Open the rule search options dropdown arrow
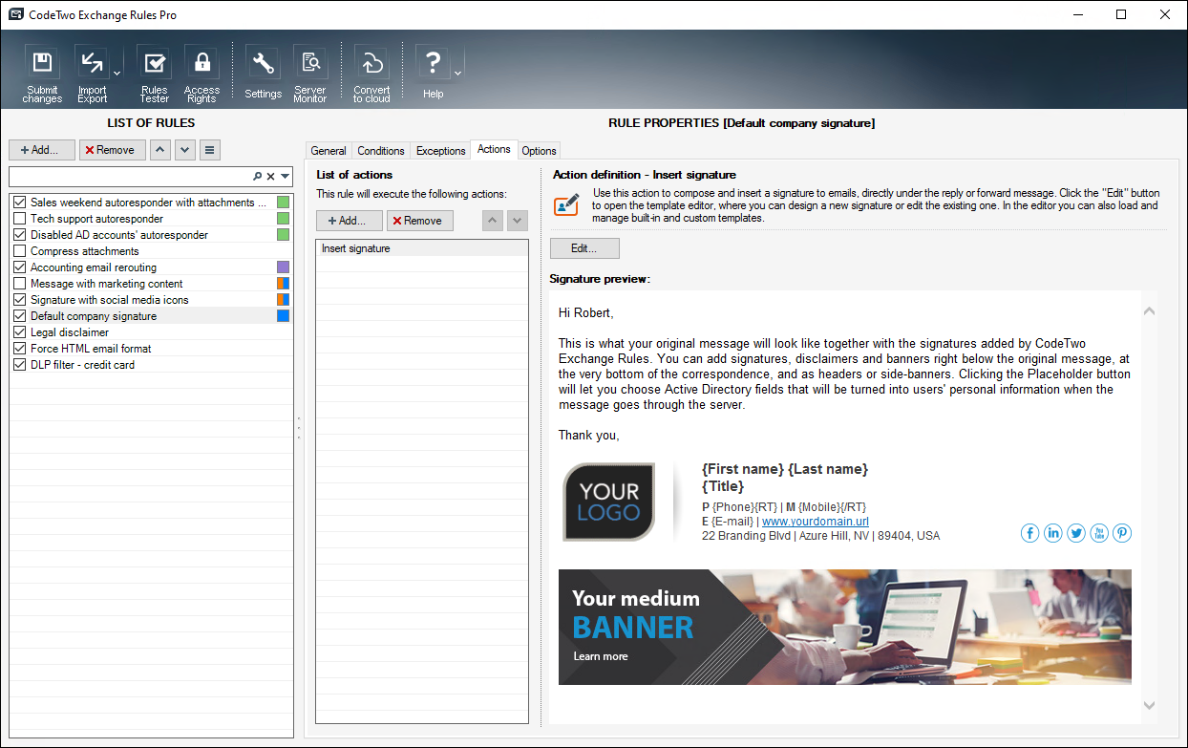The image size is (1188, 748). point(285,177)
